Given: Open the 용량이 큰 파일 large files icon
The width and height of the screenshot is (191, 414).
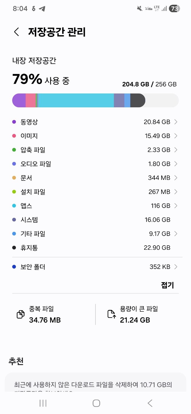Looking at the screenshot, I should coord(111,314).
